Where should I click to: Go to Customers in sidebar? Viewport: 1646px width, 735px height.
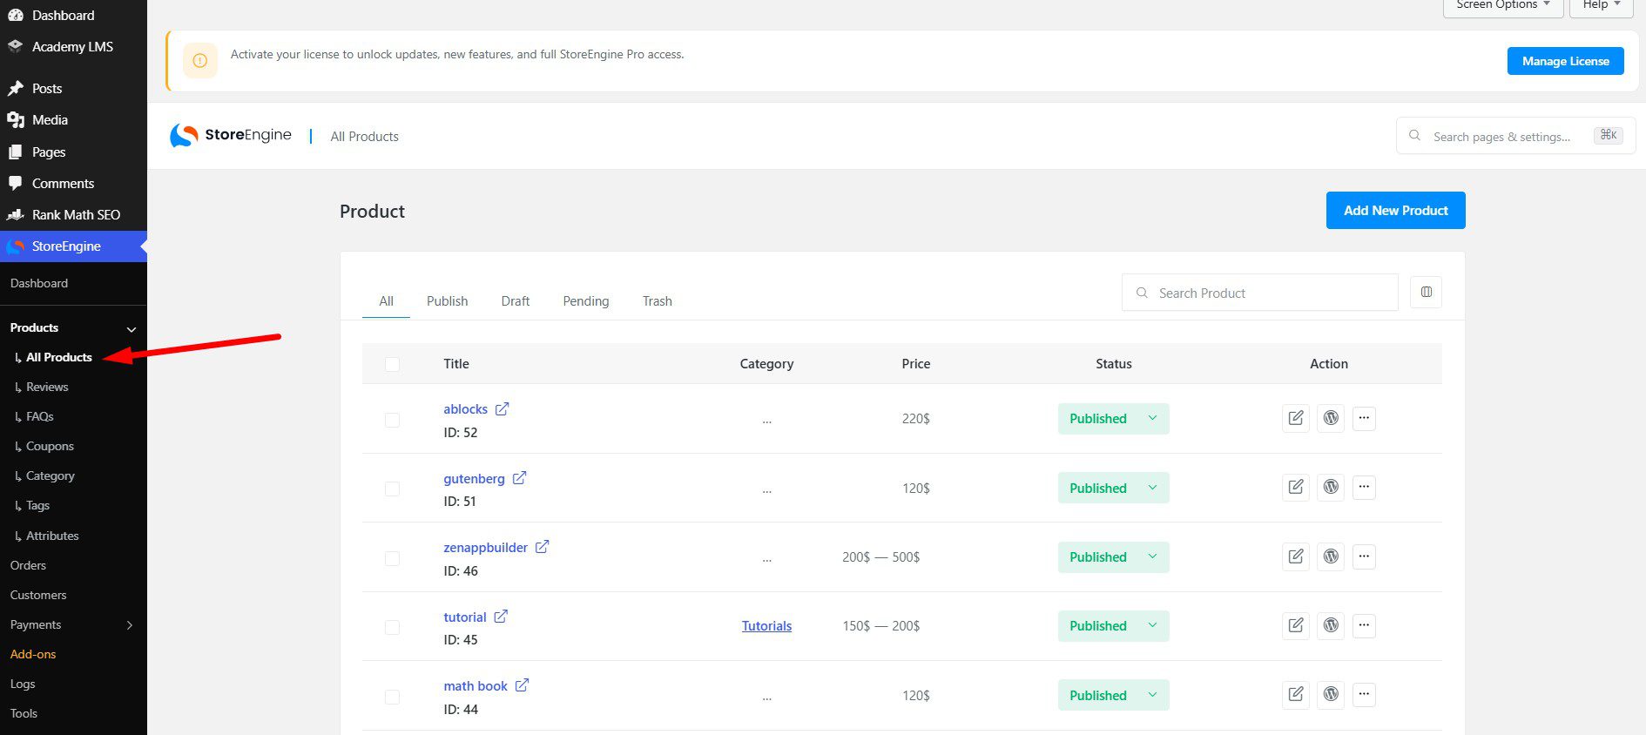click(38, 595)
